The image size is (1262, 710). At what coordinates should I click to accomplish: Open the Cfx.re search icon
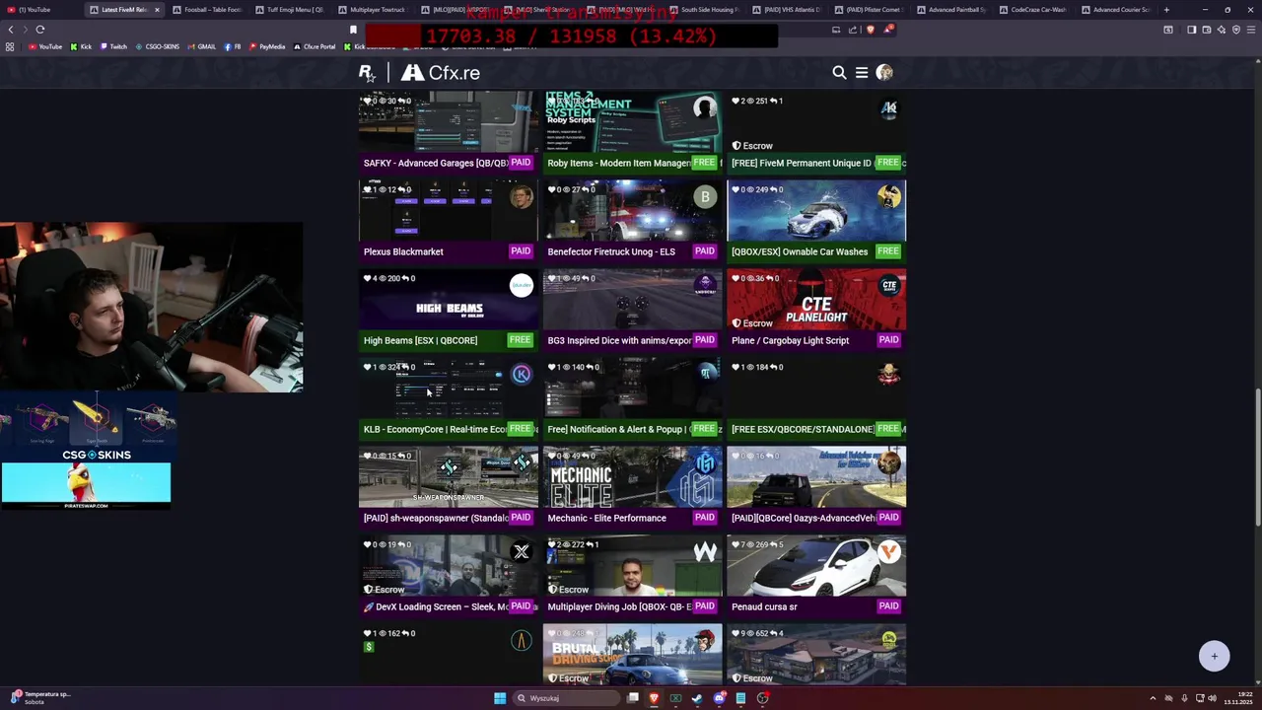coord(839,72)
